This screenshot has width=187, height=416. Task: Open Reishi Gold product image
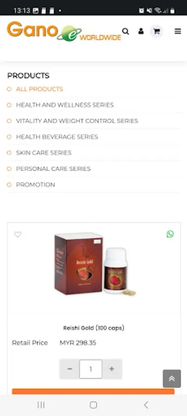[x=94, y=264]
